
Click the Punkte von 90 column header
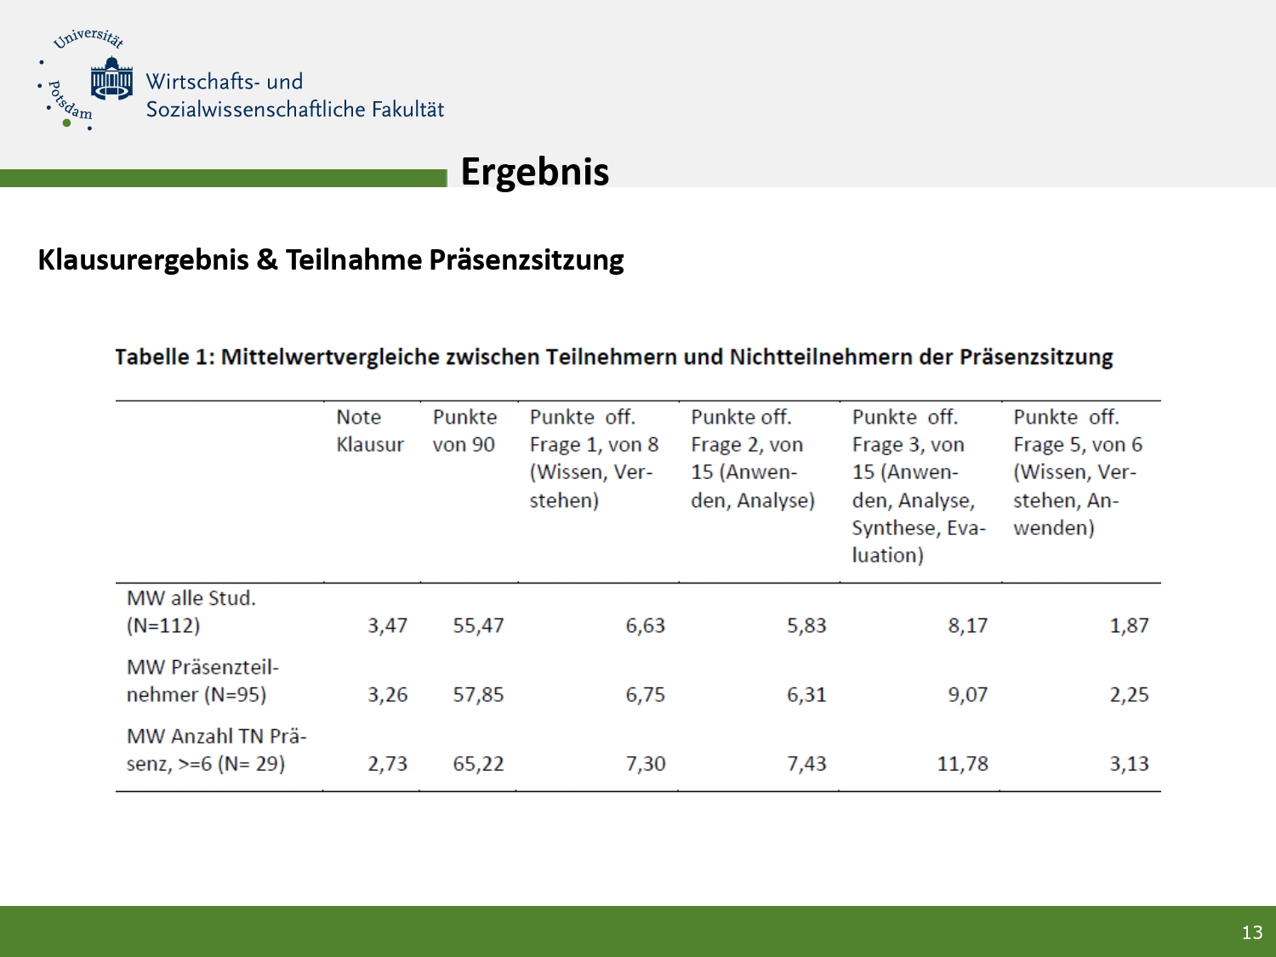[464, 430]
